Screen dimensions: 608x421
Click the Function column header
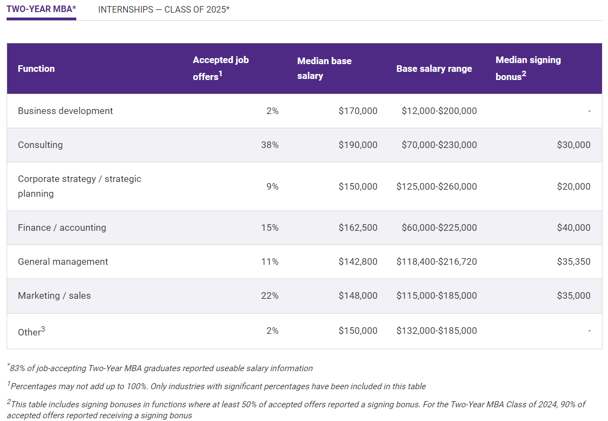click(x=36, y=69)
